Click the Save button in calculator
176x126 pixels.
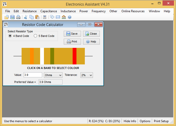72,34
